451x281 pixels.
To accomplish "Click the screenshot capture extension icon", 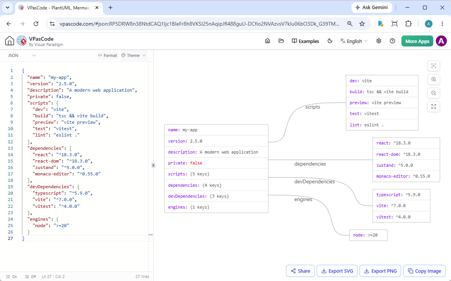I will point(395,24).
